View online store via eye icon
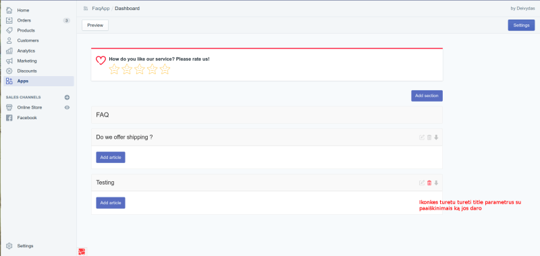Screen dimensions: 540x256 pos(67,108)
